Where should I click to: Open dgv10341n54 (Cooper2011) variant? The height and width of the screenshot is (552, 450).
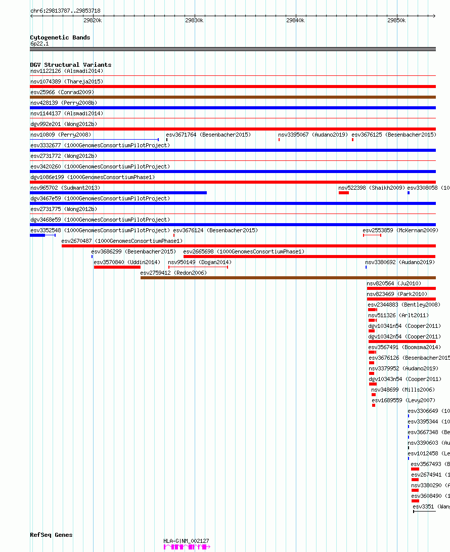point(404,326)
